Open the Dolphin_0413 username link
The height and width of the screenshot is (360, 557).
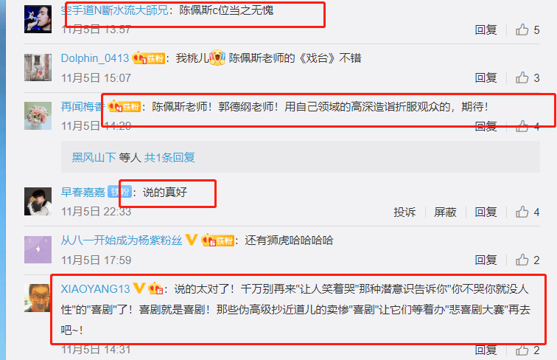pos(95,58)
